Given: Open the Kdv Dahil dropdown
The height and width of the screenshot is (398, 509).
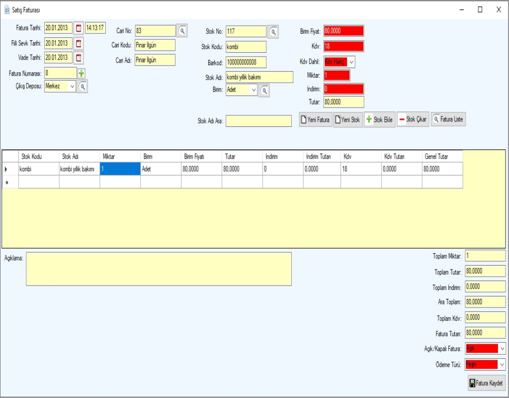Looking at the screenshot, I should click(351, 62).
